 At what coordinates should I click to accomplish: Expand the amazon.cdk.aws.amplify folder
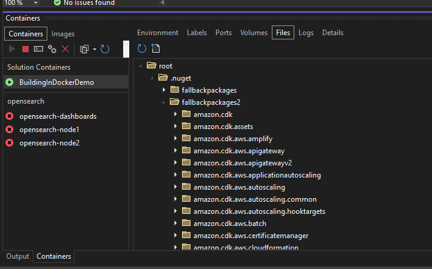point(175,138)
